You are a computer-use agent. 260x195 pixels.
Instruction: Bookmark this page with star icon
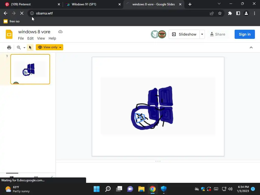click(220, 13)
